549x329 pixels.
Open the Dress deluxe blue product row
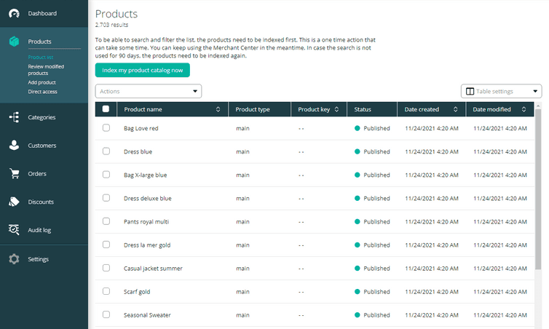(148, 199)
